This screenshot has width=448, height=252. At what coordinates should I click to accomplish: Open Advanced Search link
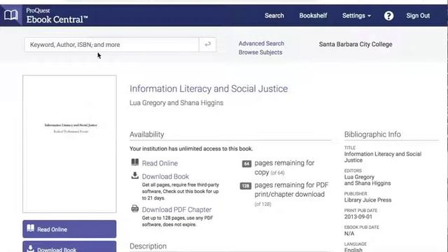[x=261, y=43]
